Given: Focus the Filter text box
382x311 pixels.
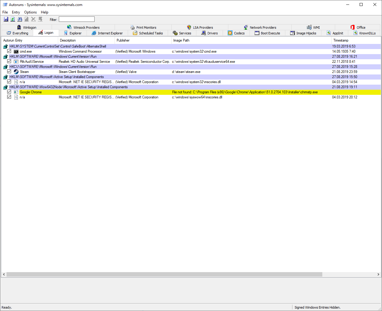Looking at the screenshot, I should coord(77,19).
